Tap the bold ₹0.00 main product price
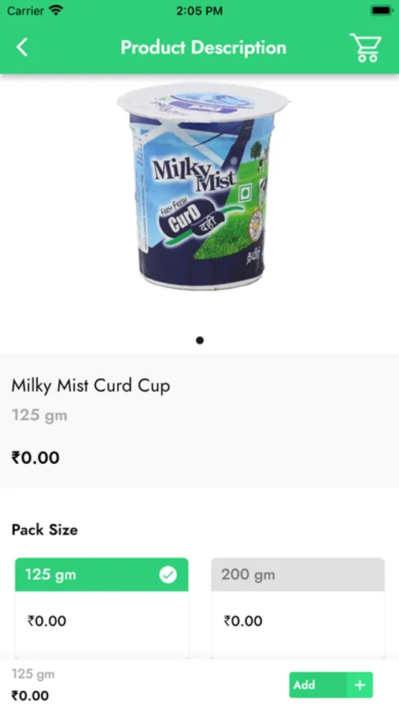Screen dimensions: 399x709 pyautogui.click(x=35, y=458)
